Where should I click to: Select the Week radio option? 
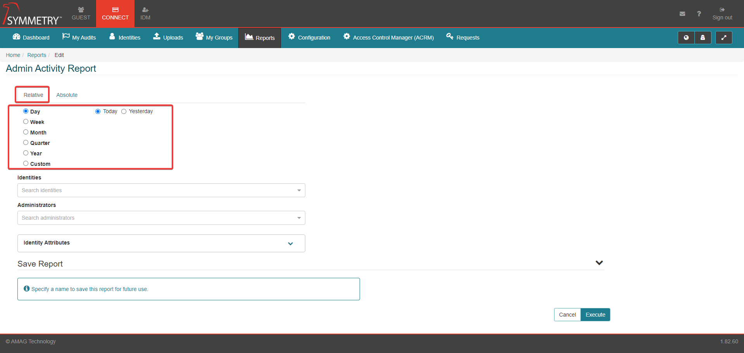[26, 122]
